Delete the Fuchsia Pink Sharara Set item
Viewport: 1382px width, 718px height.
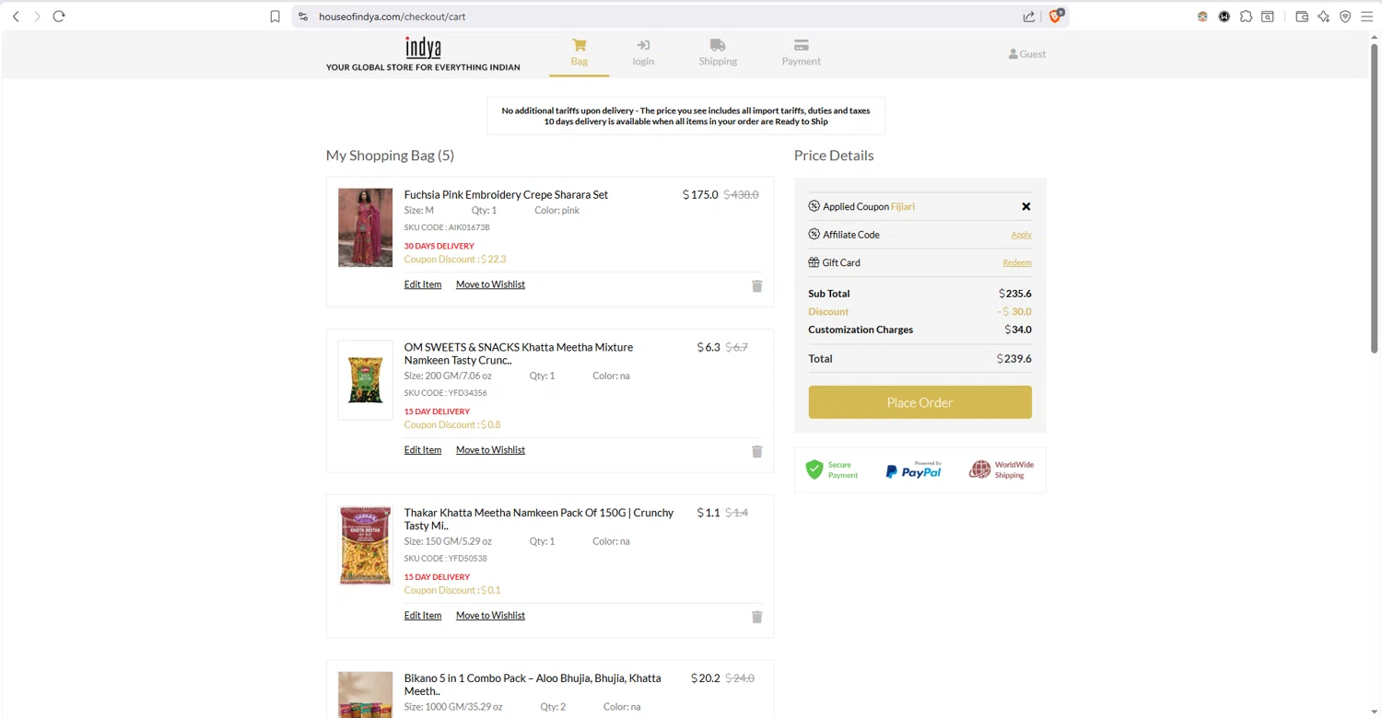[757, 286]
